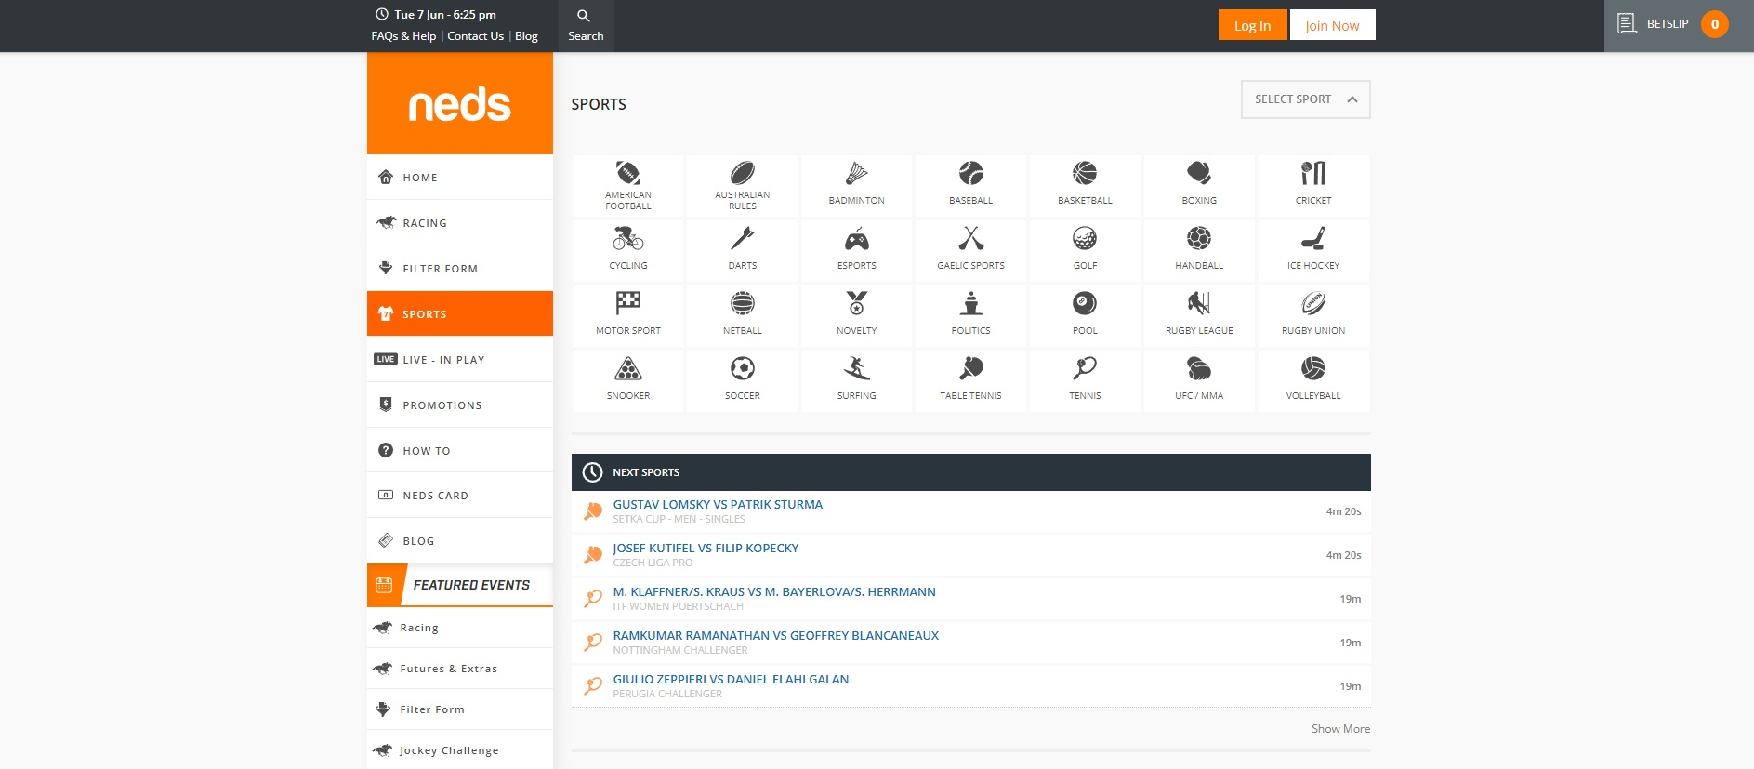Open Blog in sidebar menu

tap(460, 541)
